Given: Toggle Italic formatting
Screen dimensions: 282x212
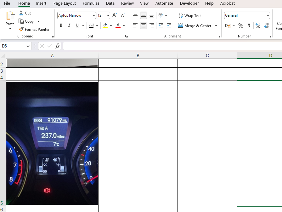Looking at the screenshot, I should tap(69, 25).
